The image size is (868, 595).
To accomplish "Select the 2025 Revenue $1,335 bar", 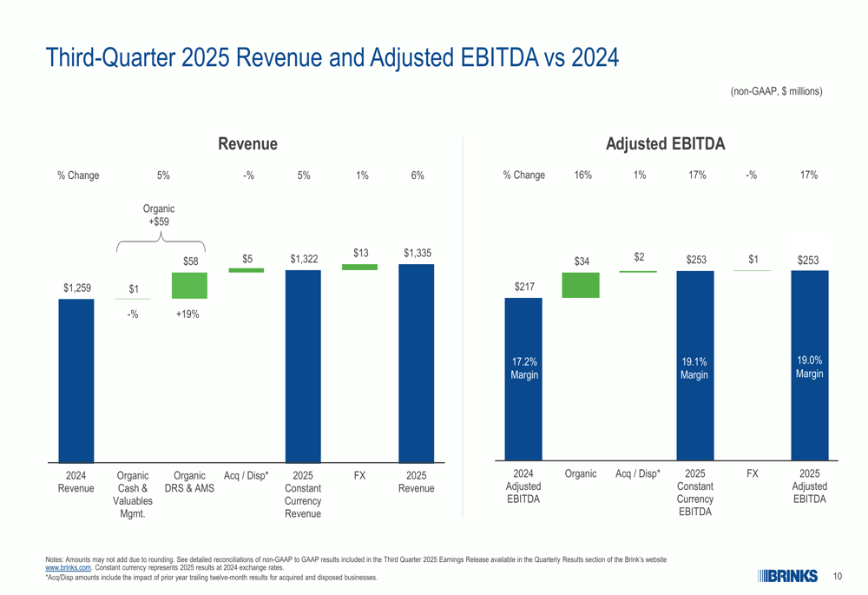I will click(x=416, y=362).
